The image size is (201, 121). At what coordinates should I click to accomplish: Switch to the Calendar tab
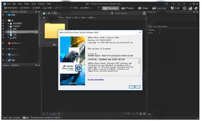pyautogui.click(x=23, y=12)
